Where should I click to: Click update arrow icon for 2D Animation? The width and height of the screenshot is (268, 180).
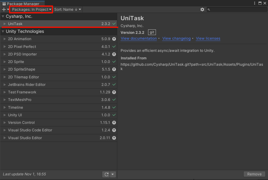coord(114,39)
